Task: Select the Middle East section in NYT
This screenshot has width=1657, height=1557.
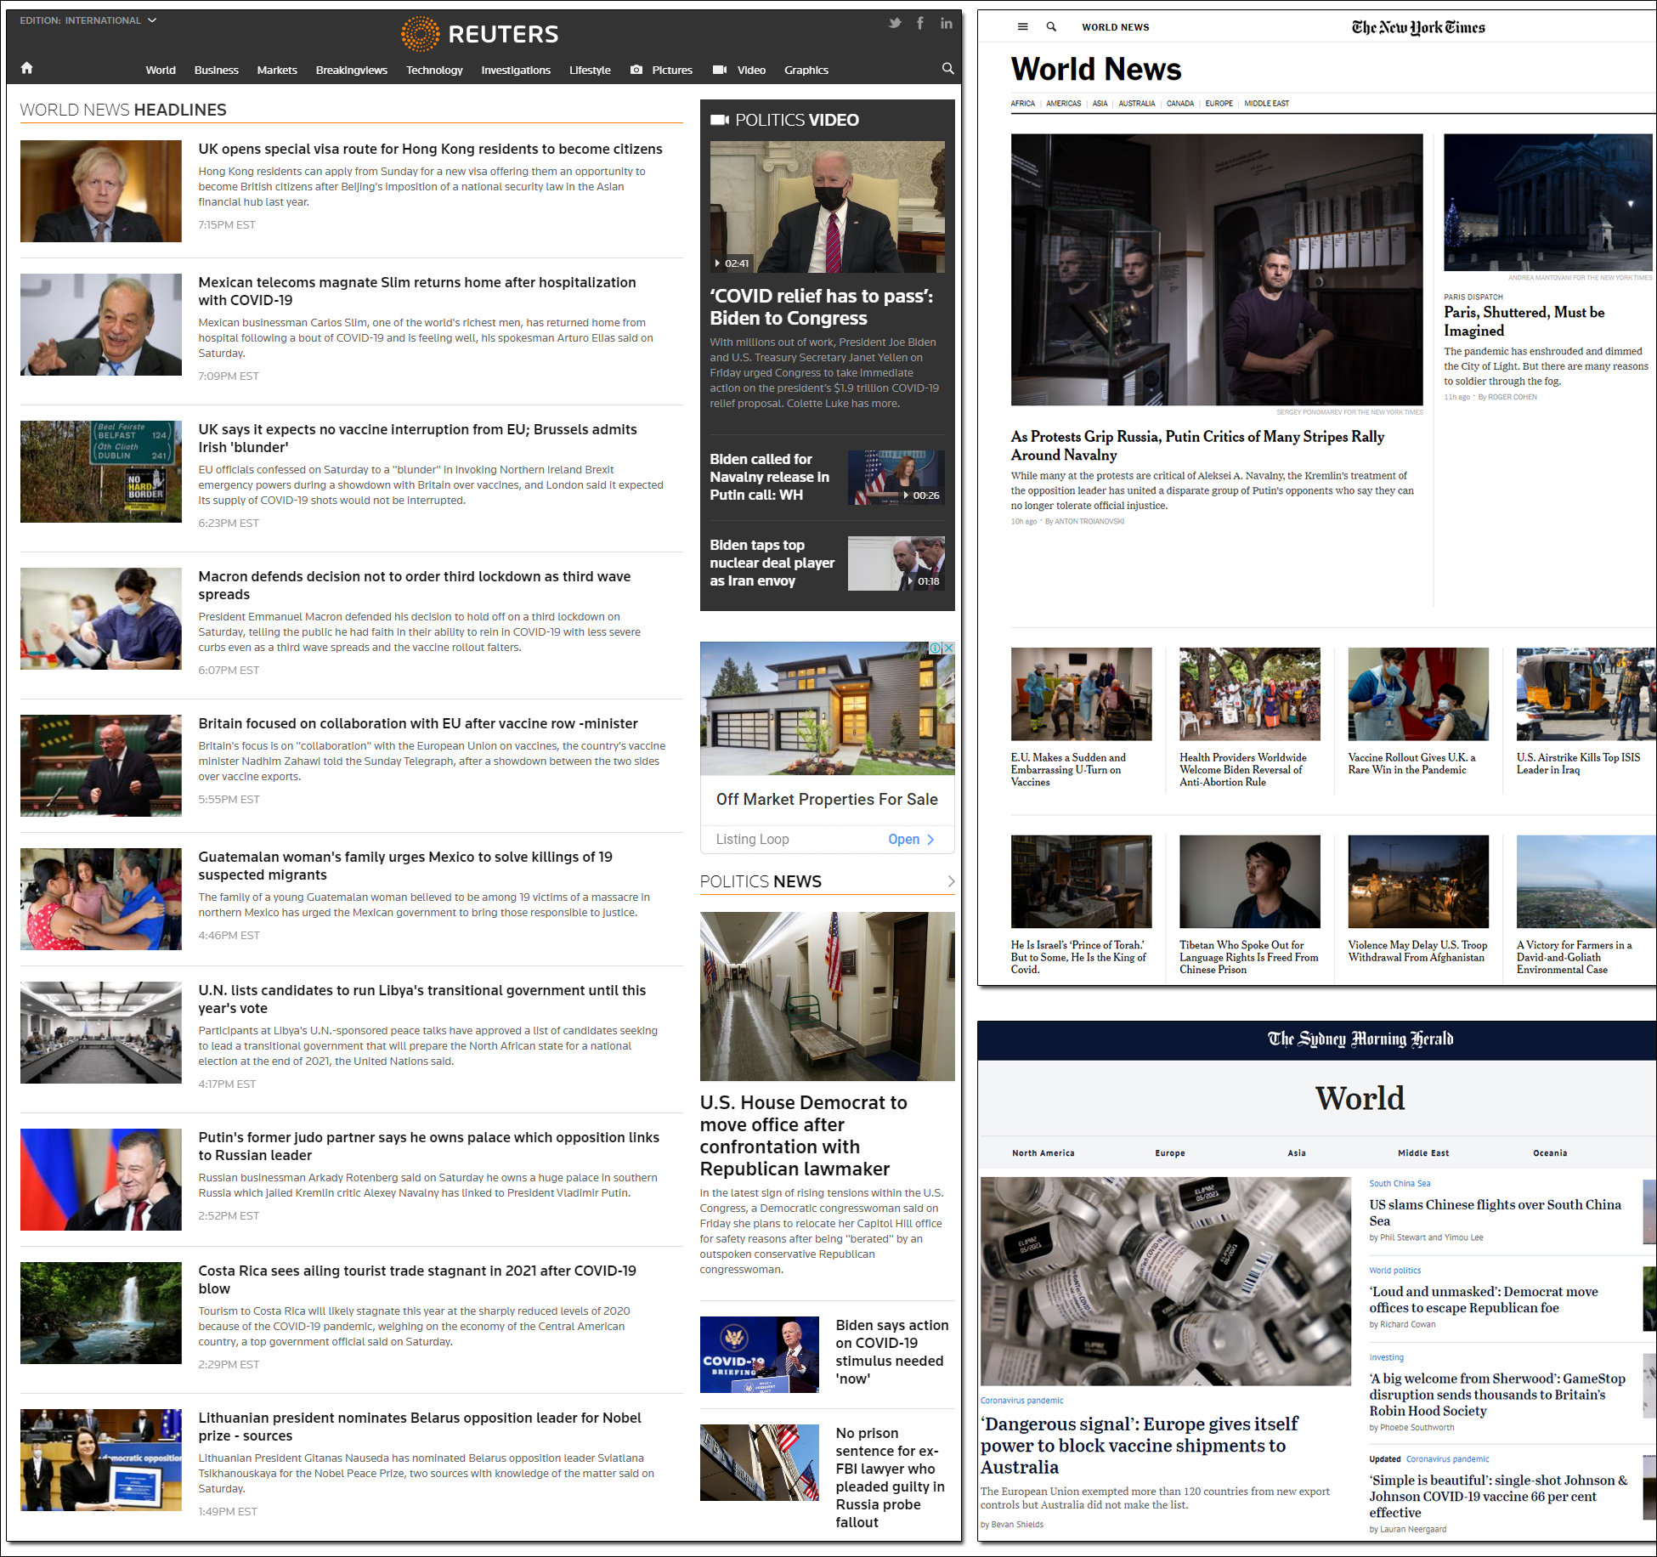Action: tap(1266, 104)
